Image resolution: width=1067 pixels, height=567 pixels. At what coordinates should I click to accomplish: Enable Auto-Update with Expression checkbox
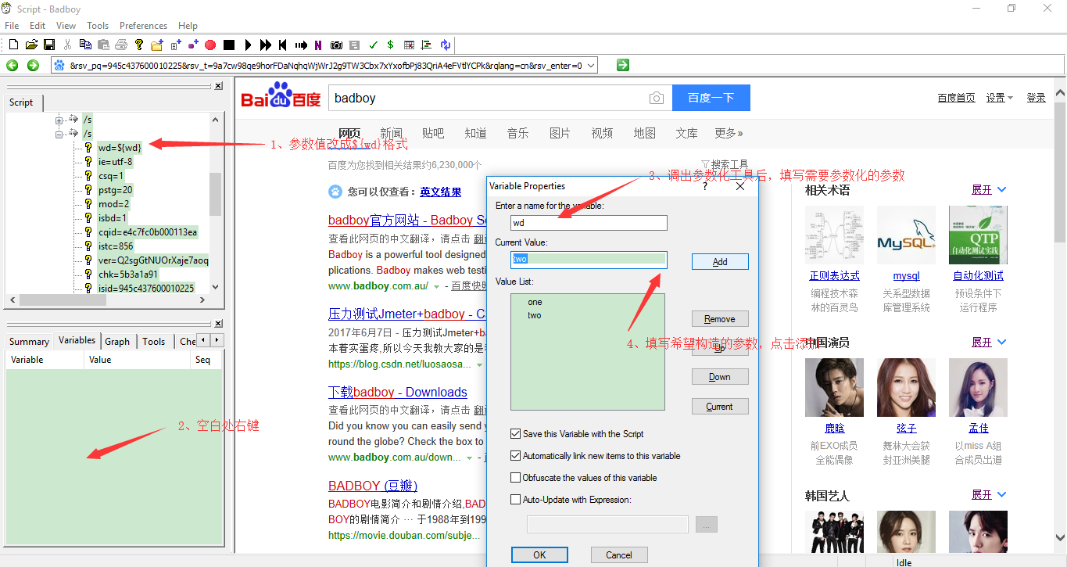pos(516,500)
